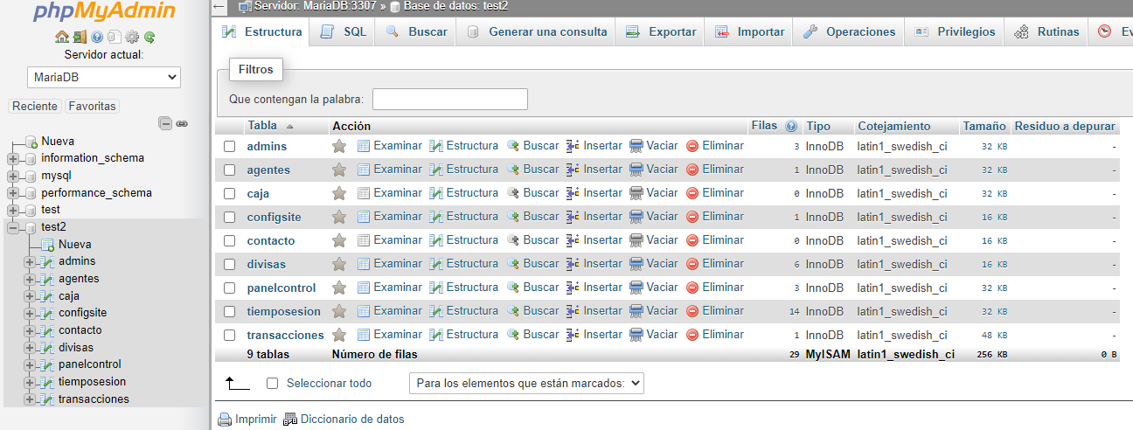Check the configsite table checkbox
The image size is (1133, 430).
pyautogui.click(x=230, y=218)
